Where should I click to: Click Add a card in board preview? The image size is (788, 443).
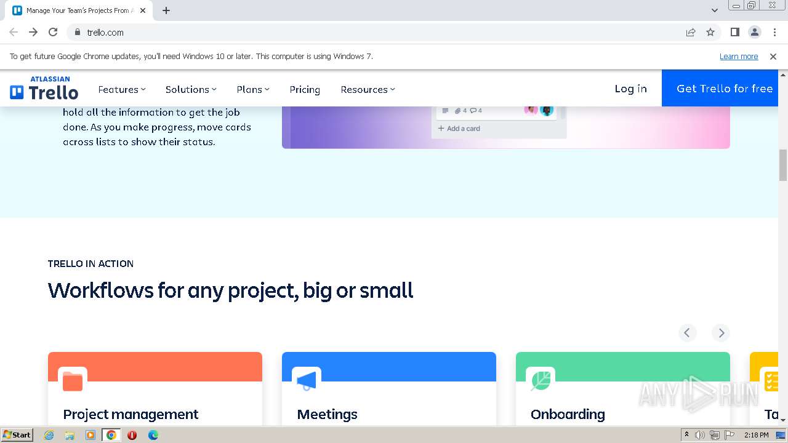click(x=459, y=129)
